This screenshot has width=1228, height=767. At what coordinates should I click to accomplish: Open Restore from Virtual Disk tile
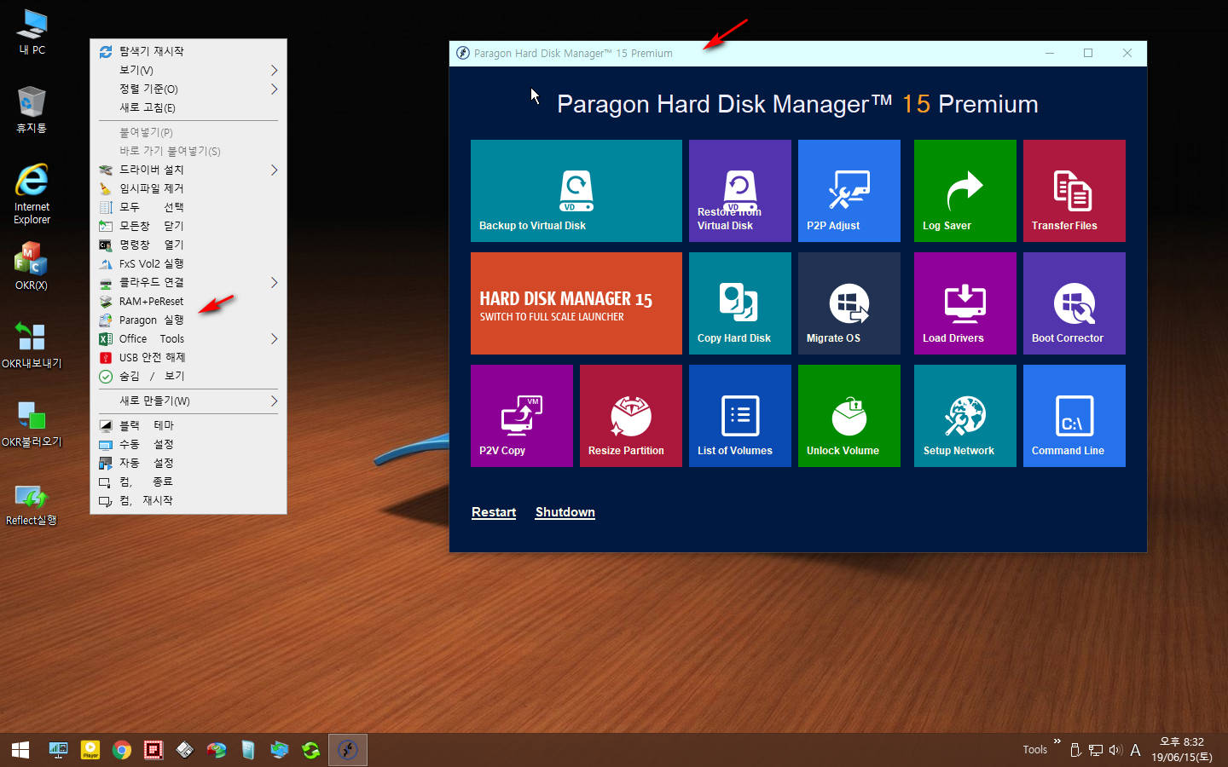[740, 191]
